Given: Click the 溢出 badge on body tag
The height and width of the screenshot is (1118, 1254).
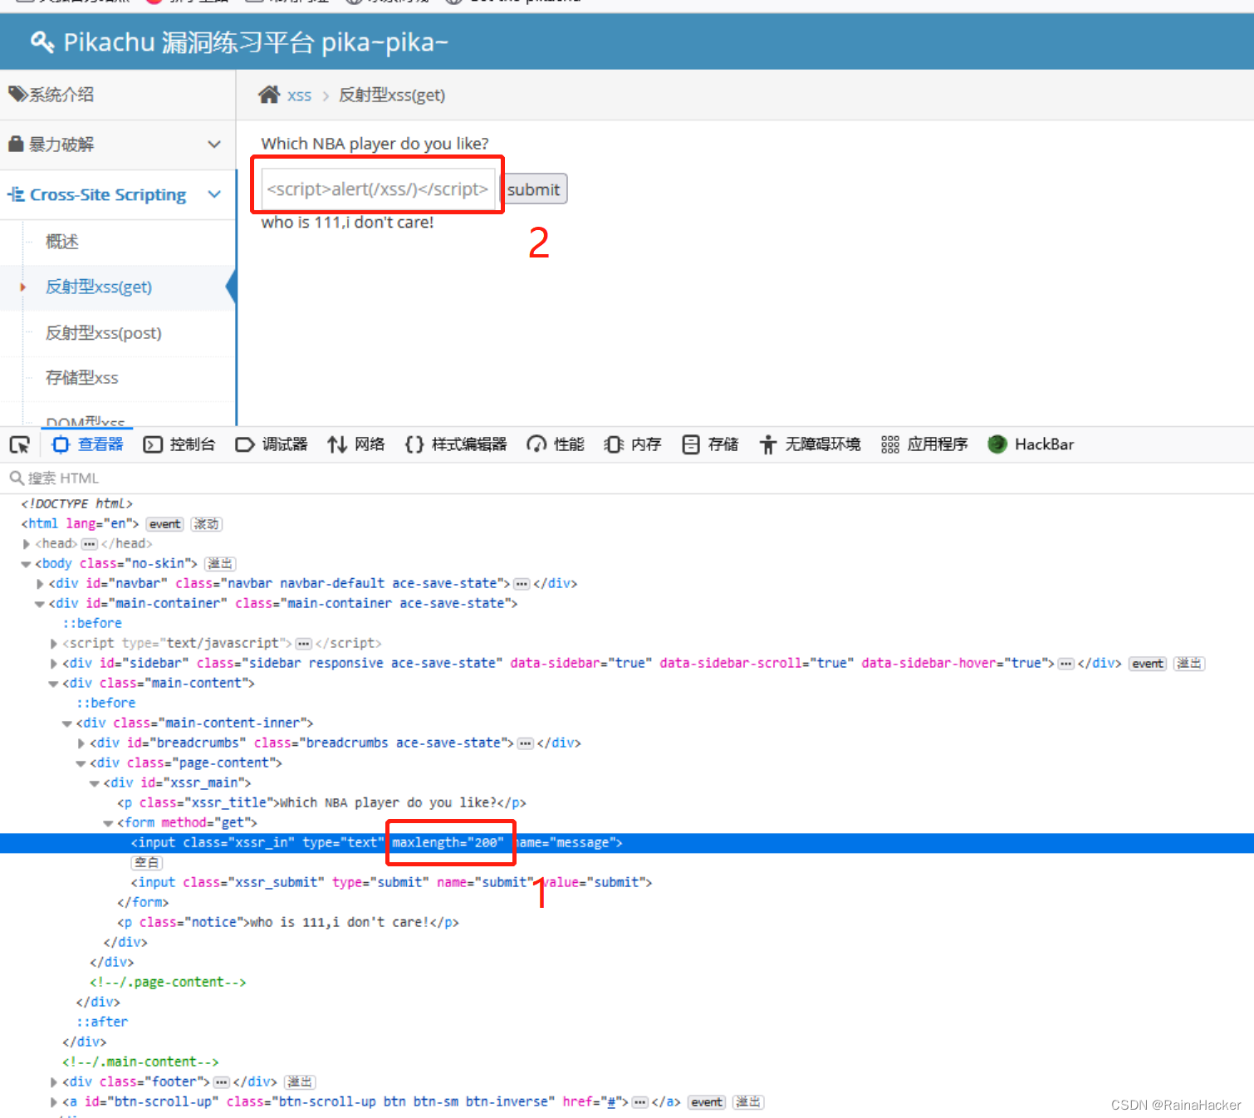Looking at the screenshot, I should 220,564.
